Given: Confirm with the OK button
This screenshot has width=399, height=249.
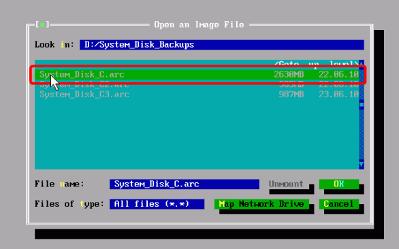Looking at the screenshot, I should [338, 184].
